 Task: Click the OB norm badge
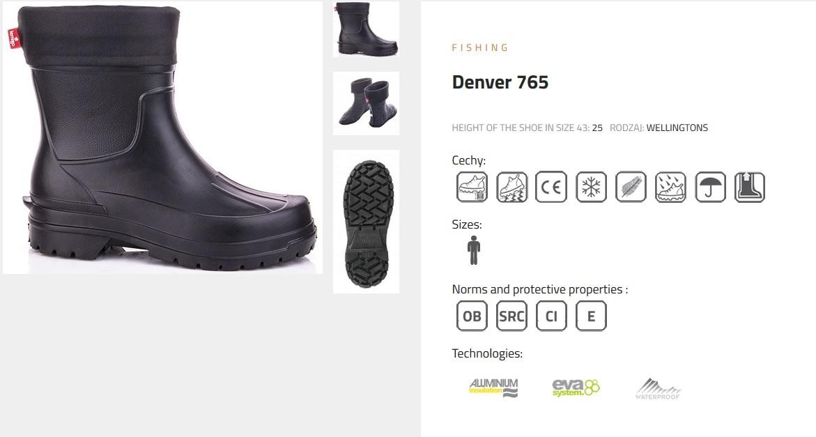(x=472, y=316)
